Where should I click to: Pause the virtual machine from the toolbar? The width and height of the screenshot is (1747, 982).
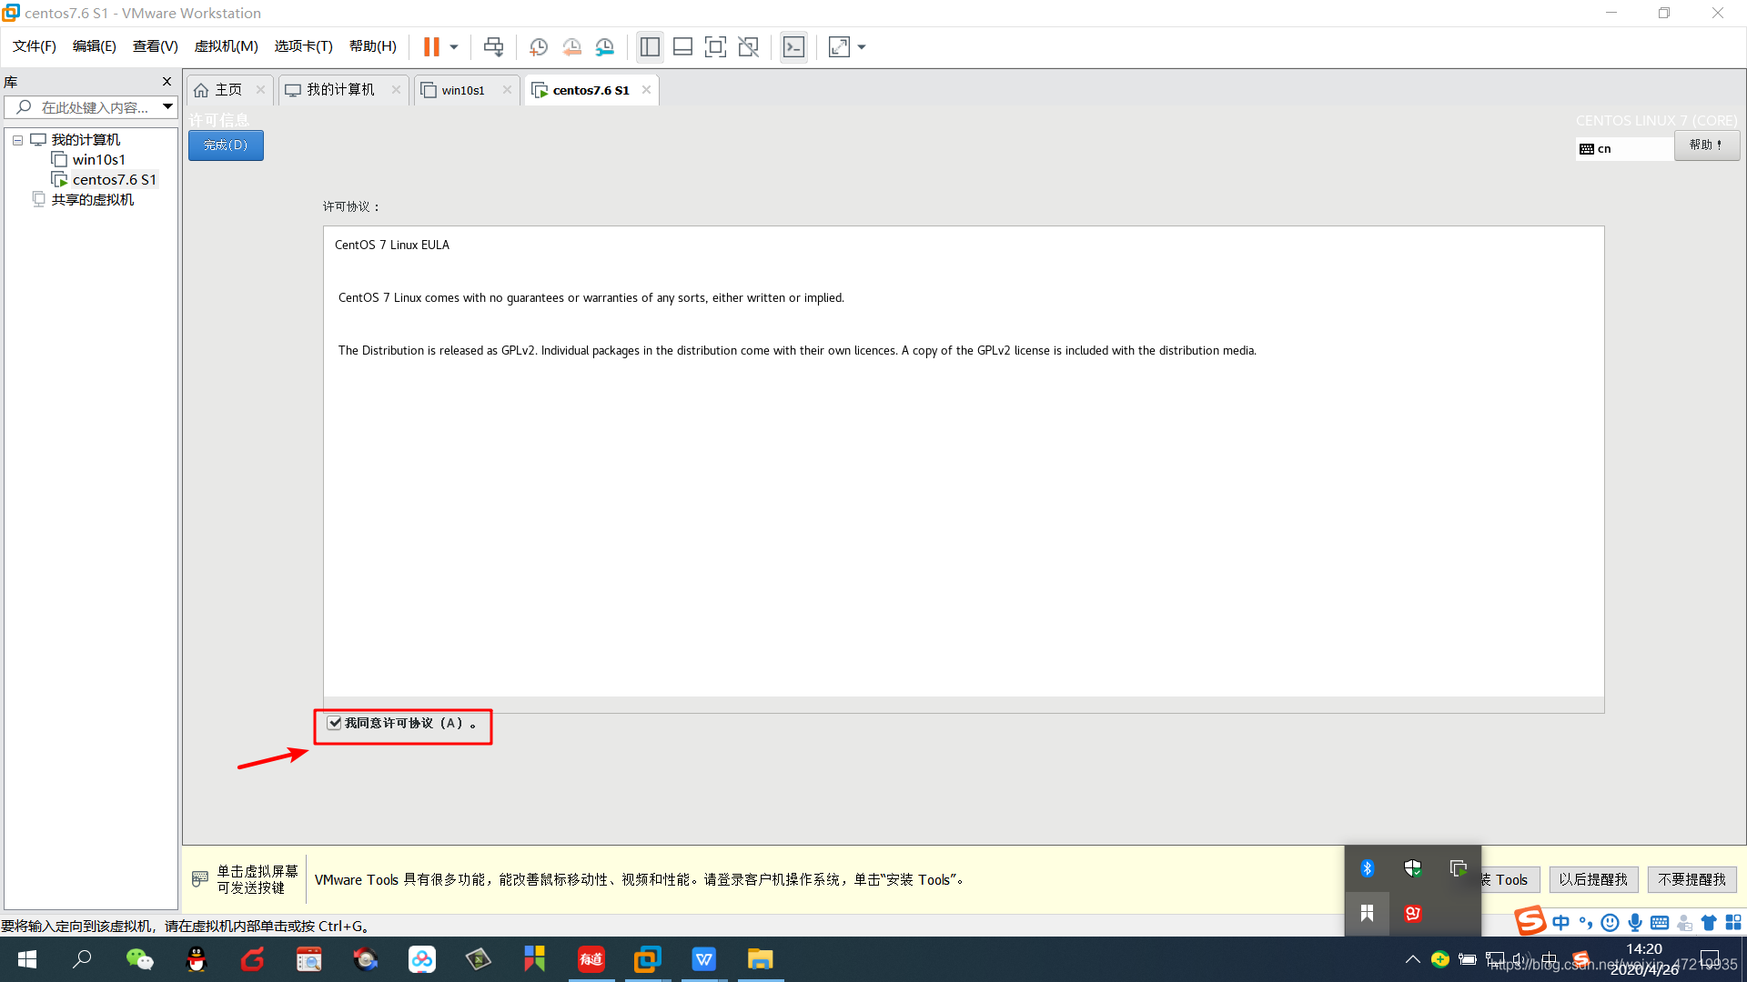click(x=431, y=46)
